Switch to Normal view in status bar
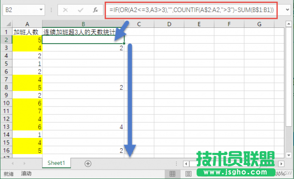294x179 pixels. (x=172, y=174)
